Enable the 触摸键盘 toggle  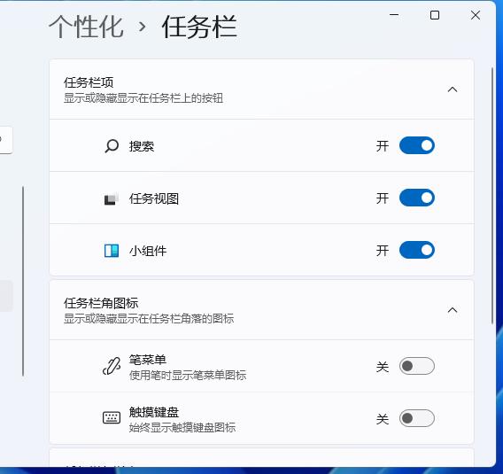pos(417,418)
